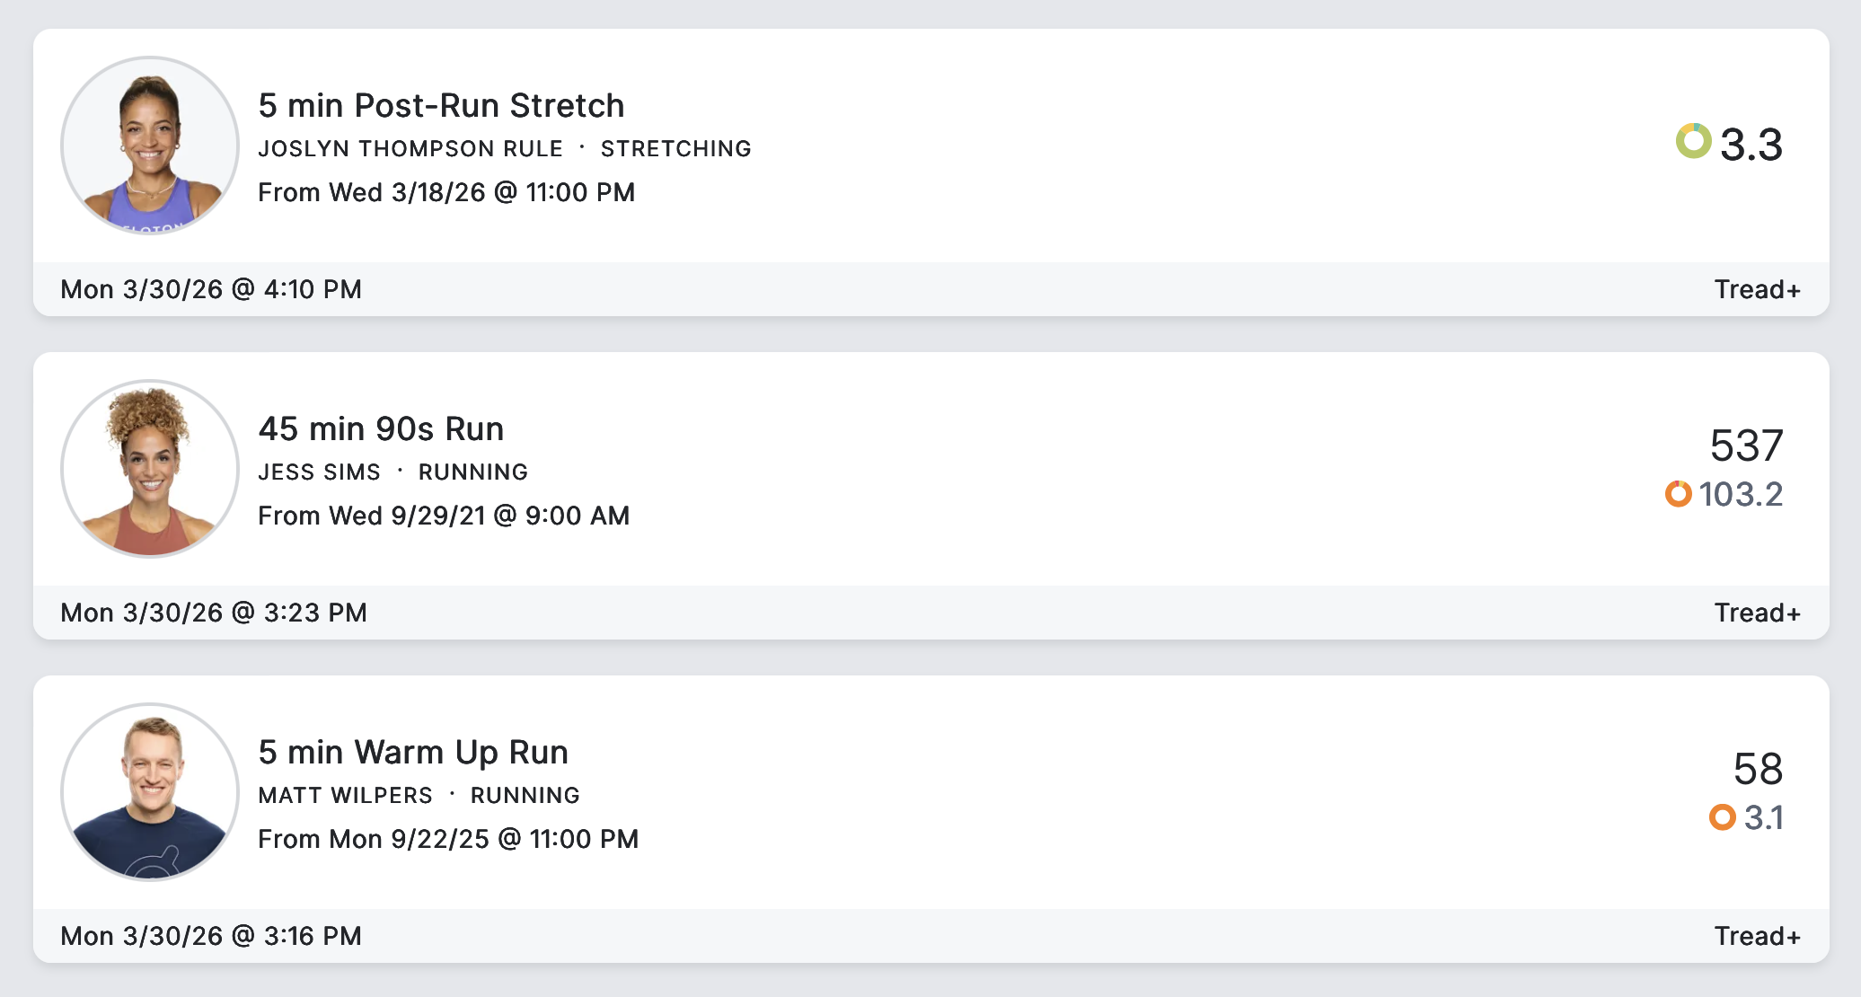Click Matt Wilpers' instructor photo
This screenshot has width=1861, height=997.
(x=150, y=792)
